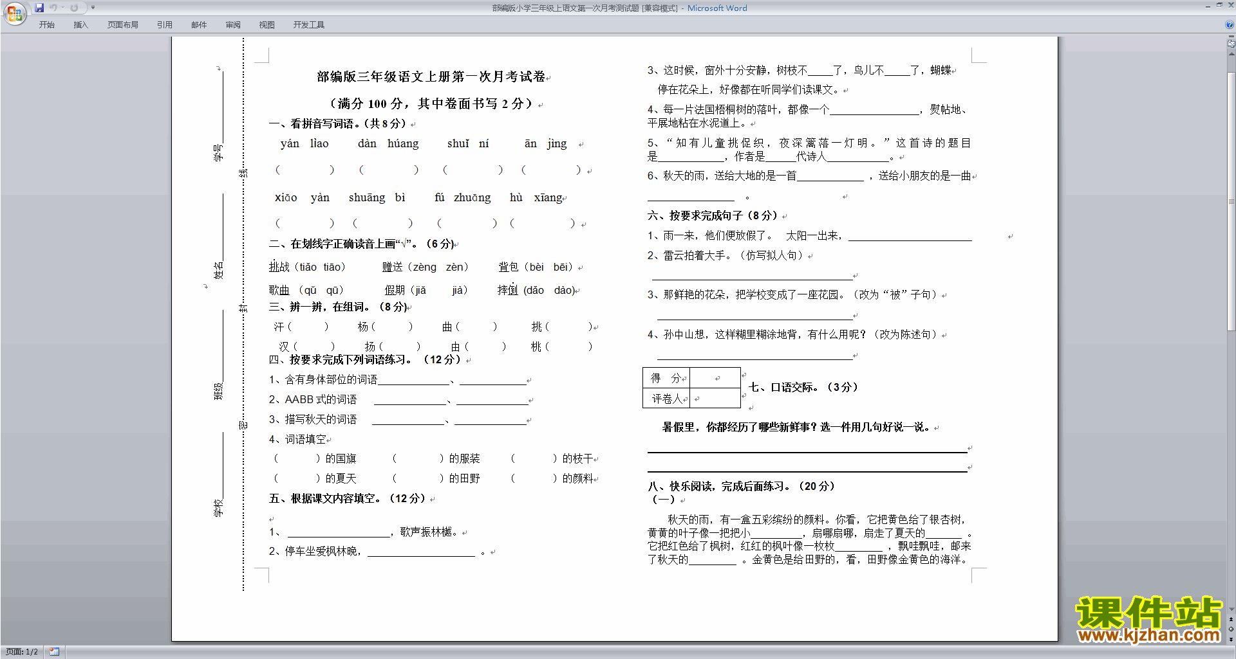The image size is (1236, 659).
Task: Click the text 3、描写秋天的词语
Action: pyautogui.click(x=313, y=419)
